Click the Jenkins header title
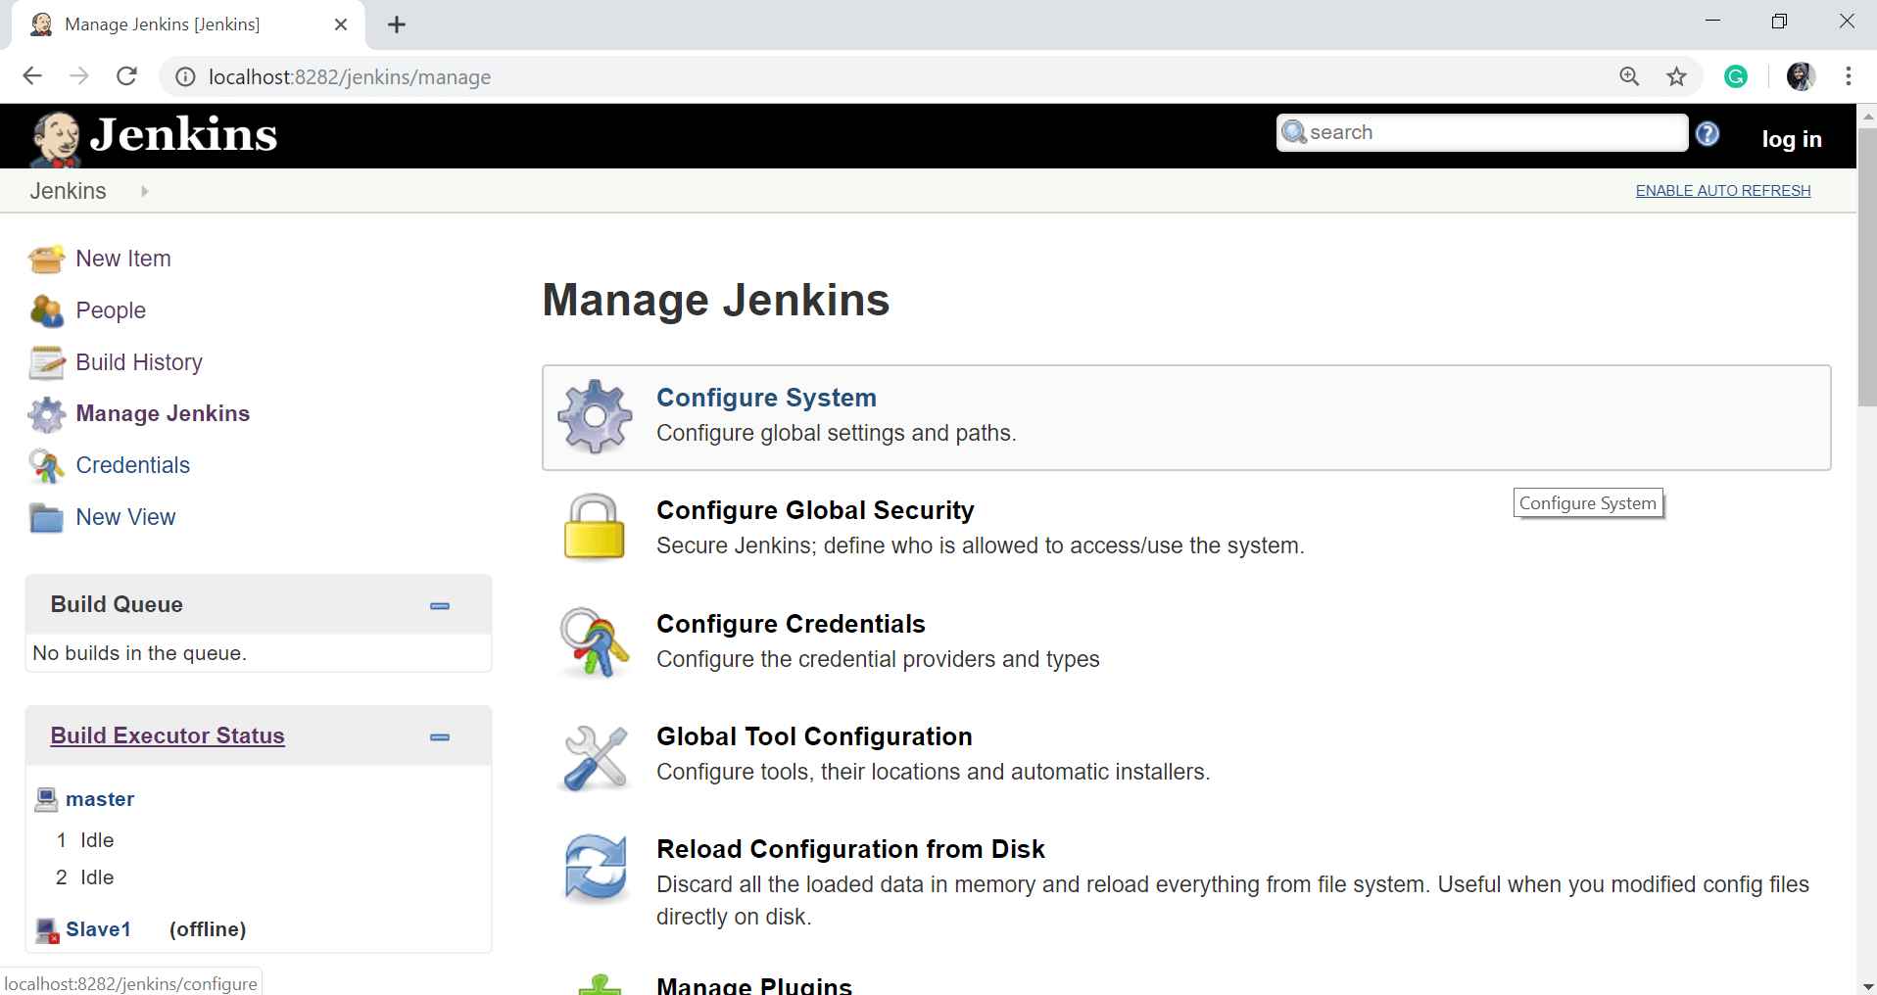Image resolution: width=1877 pixels, height=995 pixels. click(x=183, y=135)
